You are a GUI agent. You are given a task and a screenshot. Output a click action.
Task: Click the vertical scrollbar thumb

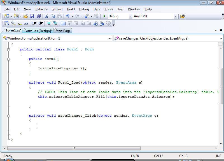pos(221,86)
